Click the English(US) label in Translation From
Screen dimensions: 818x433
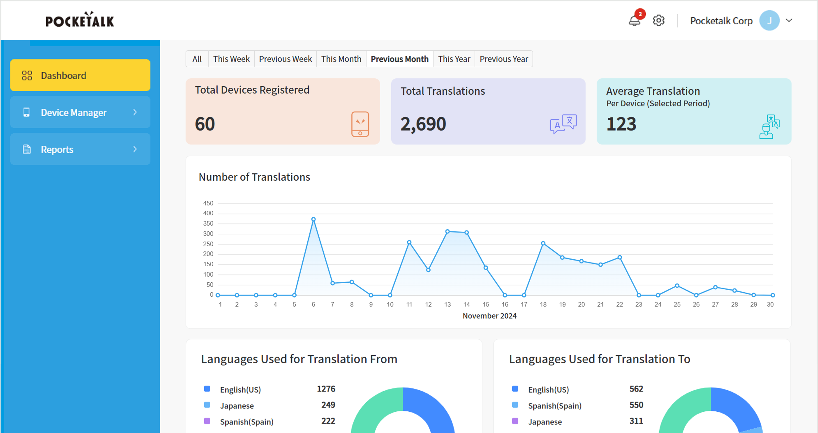(x=240, y=390)
